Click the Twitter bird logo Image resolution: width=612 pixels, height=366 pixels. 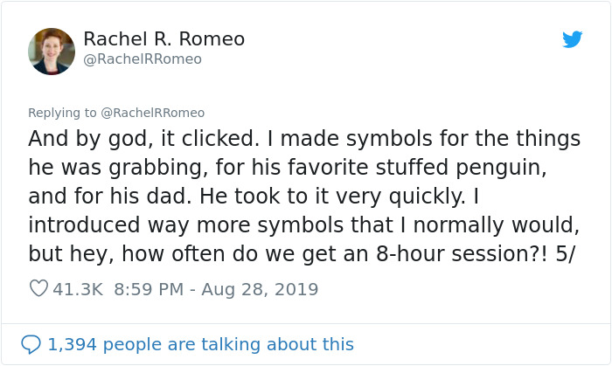[573, 39]
